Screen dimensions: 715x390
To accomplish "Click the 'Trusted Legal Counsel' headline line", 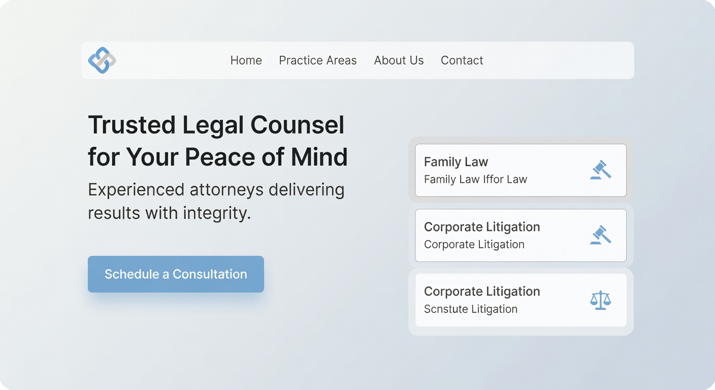I will [216, 125].
